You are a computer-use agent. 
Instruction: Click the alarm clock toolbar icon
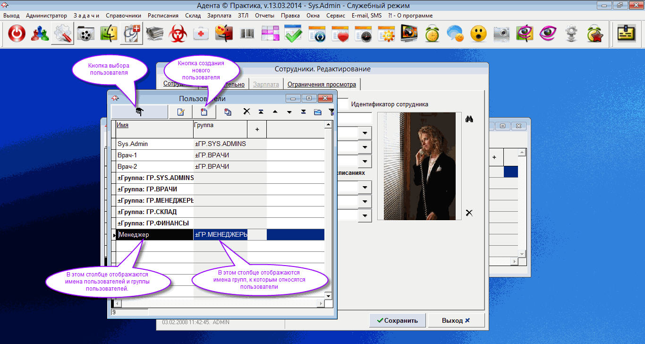pyautogui.click(x=432, y=34)
